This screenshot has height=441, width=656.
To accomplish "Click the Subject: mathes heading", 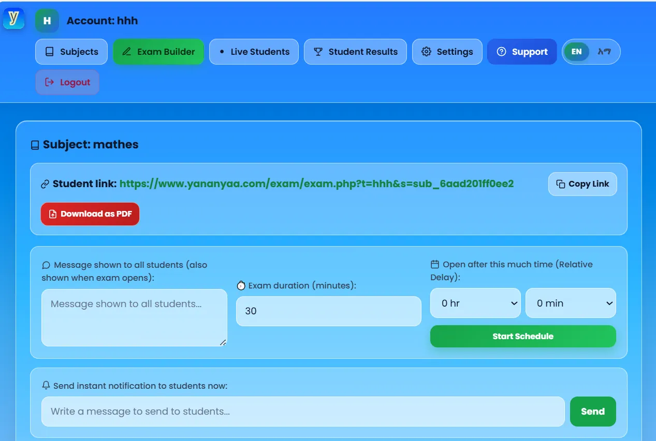I will [91, 145].
